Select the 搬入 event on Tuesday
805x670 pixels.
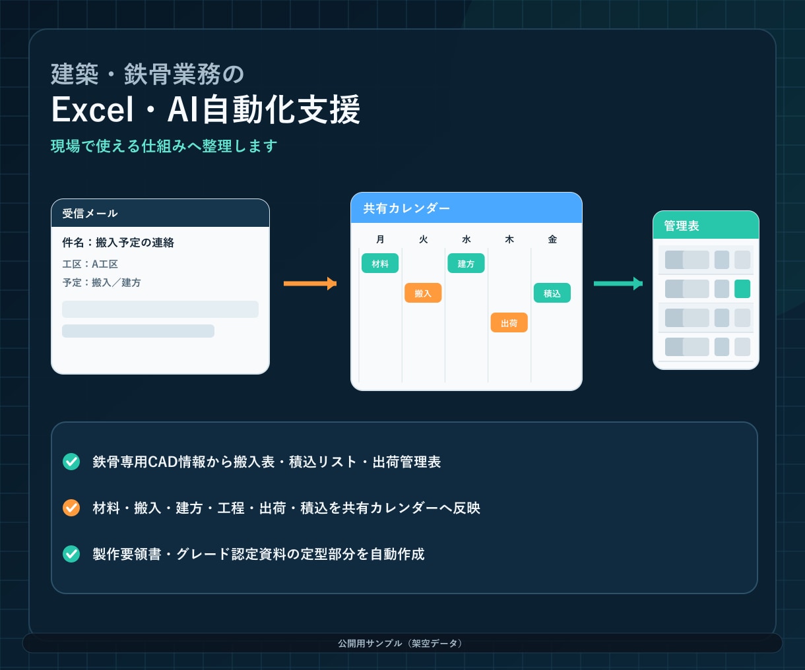click(423, 293)
